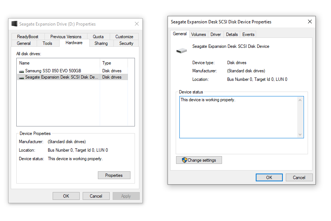Select the Hardware tab
Screen dimensions: 331x221
tap(74, 43)
